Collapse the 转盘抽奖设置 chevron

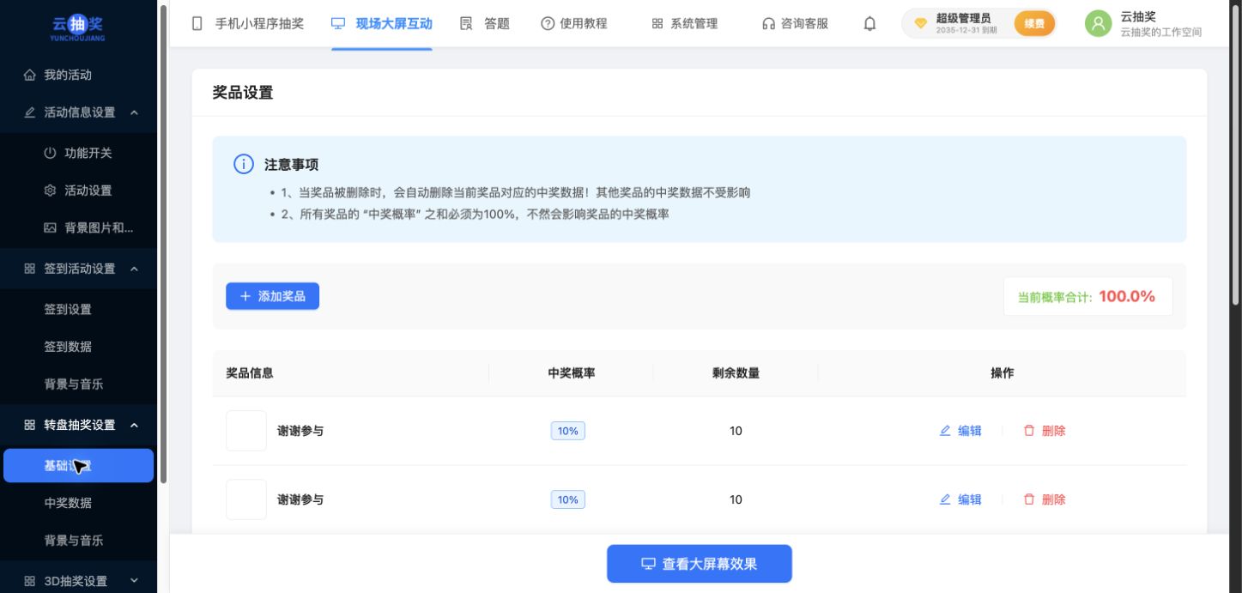[134, 425]
